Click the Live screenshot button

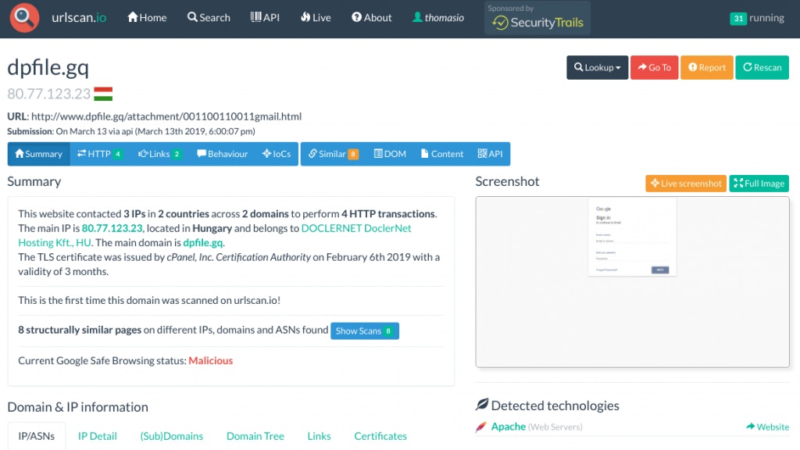(686, 183)
